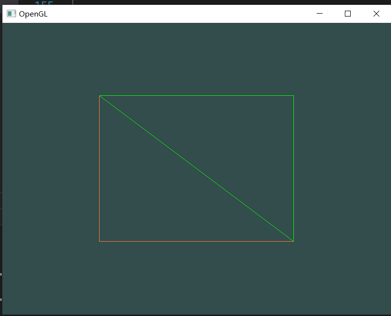Image resolution: width=391 pixels, height=316 pixels.
Task: Click the green top edge of rectangle
Action: (196, 96)
